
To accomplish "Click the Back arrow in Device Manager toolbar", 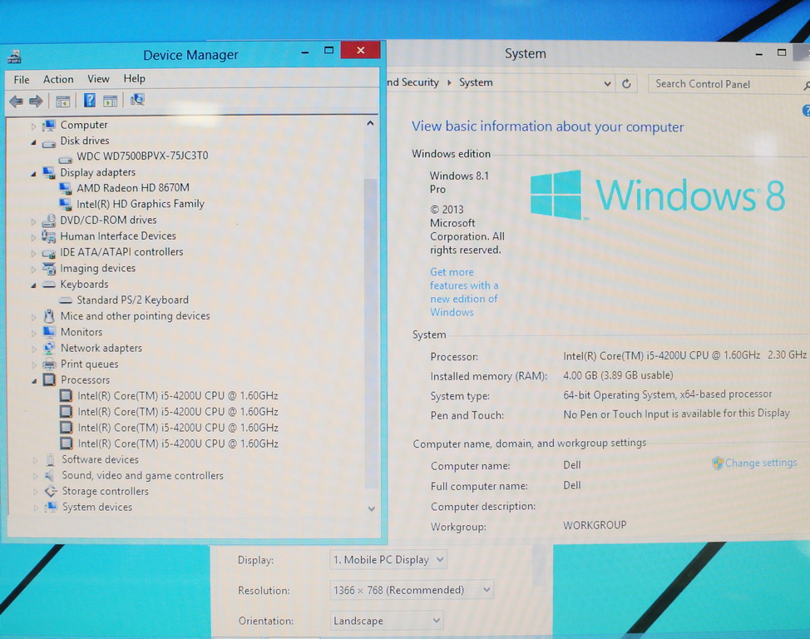I will (x=16, y=102).
